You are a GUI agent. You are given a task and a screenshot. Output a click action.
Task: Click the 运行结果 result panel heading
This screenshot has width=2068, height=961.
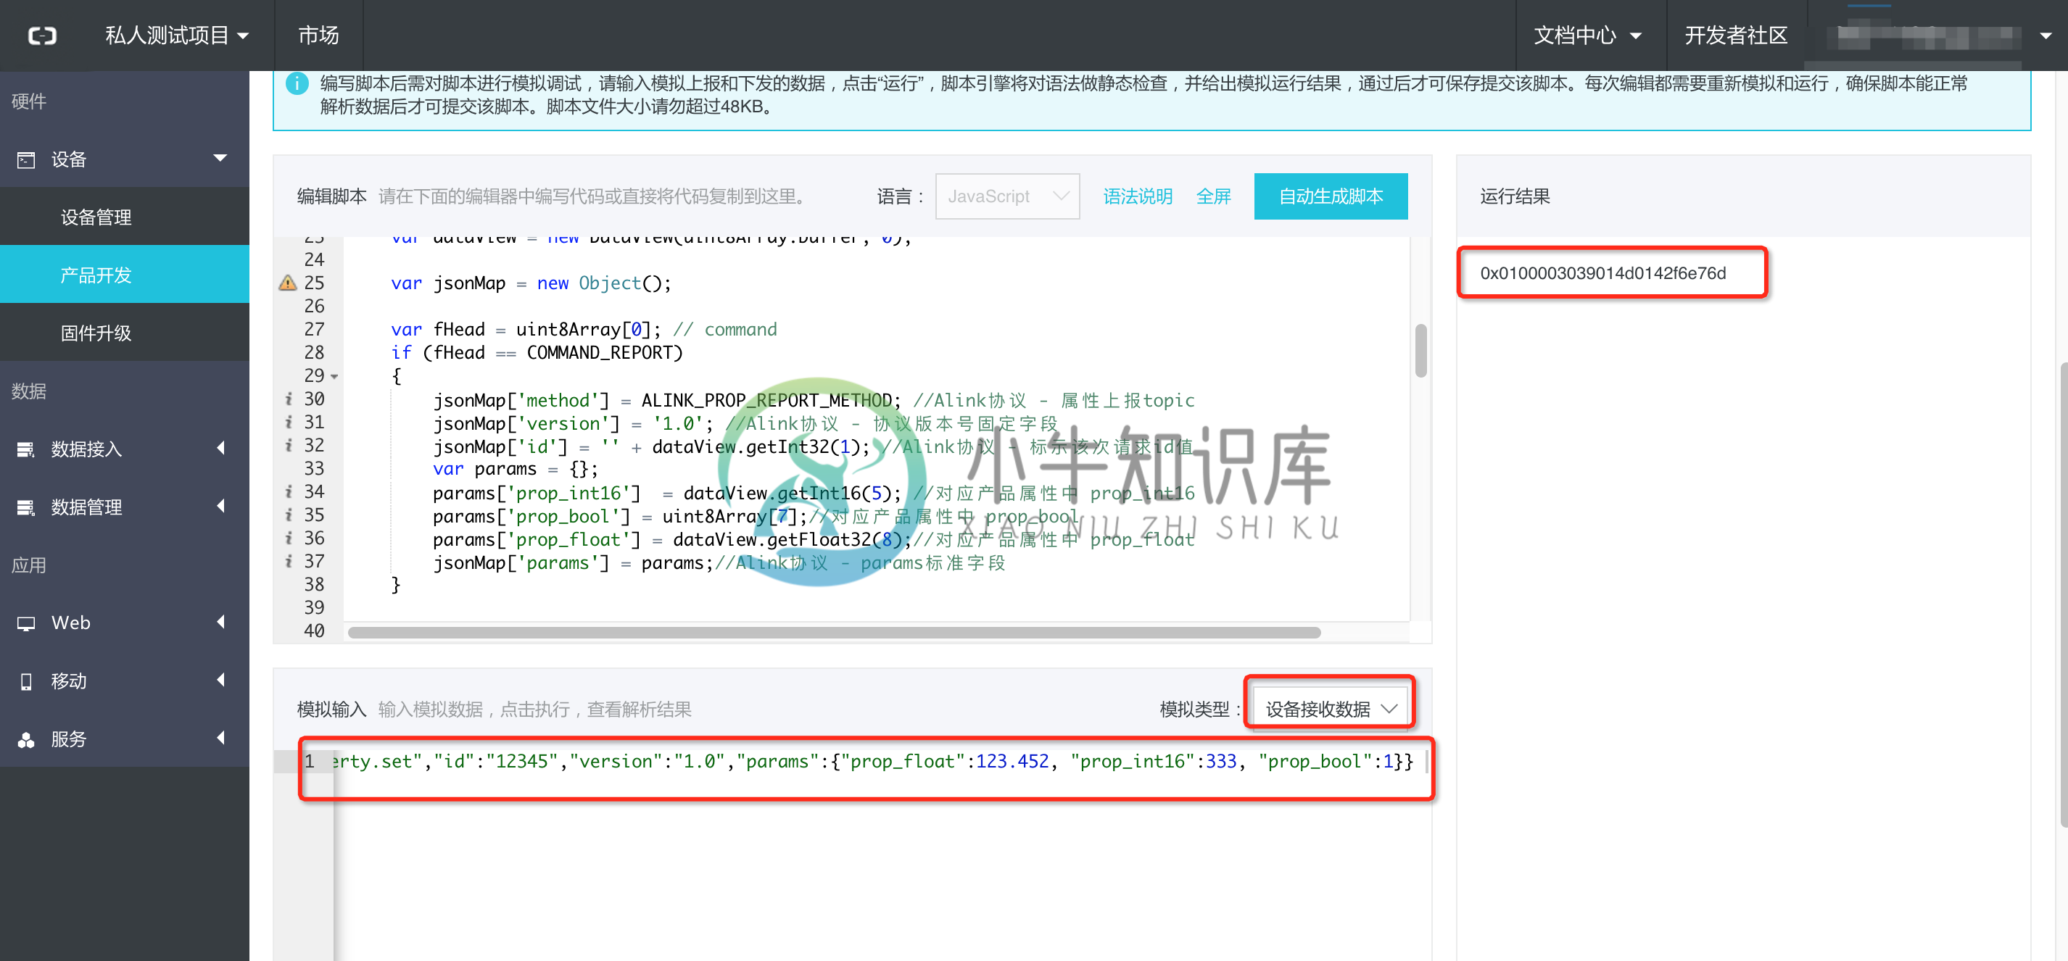coord(1514,196)
